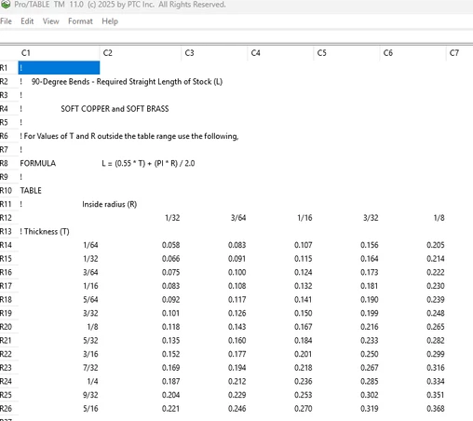Click thickness 7/32 in row R23
Screen dimensions: 473x421
point(90,368)
